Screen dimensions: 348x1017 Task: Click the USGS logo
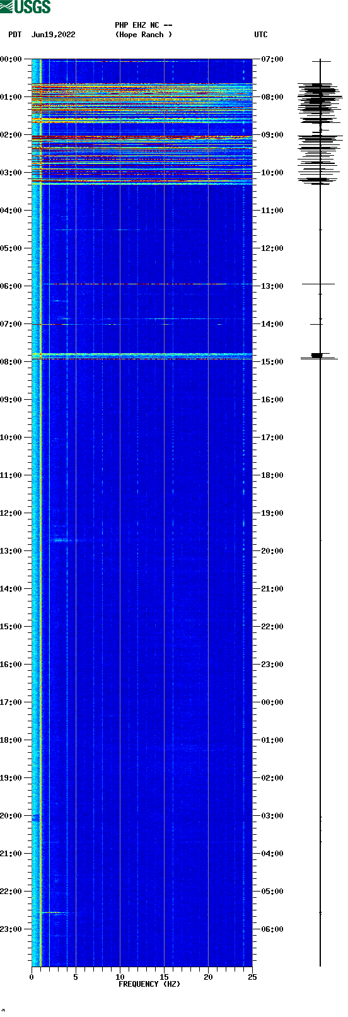[25, 7]
